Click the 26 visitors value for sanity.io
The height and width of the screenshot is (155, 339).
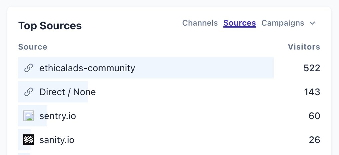pyautogui.click(x=315, y=140)
